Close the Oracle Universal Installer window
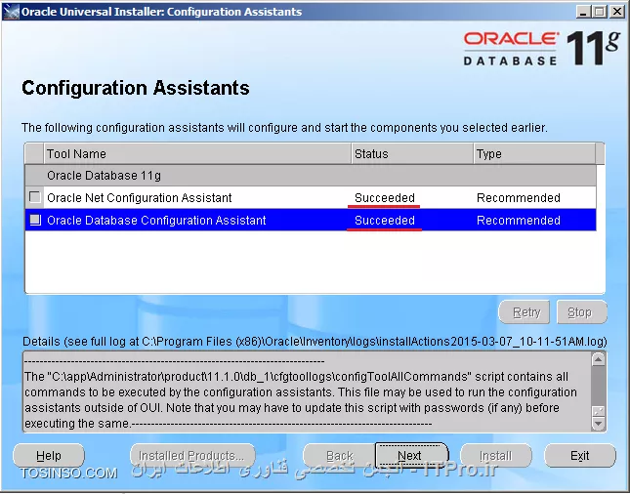The height and width of the screenshot is (494, 630). click(616, 12)
